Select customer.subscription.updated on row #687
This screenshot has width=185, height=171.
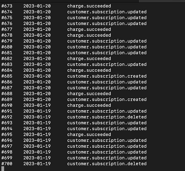point(107,88)
